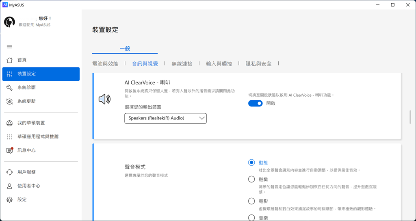Select the 遊戲 sound mode radio button
This screenshot has width=416, height=221.
[x=251, y=179]
